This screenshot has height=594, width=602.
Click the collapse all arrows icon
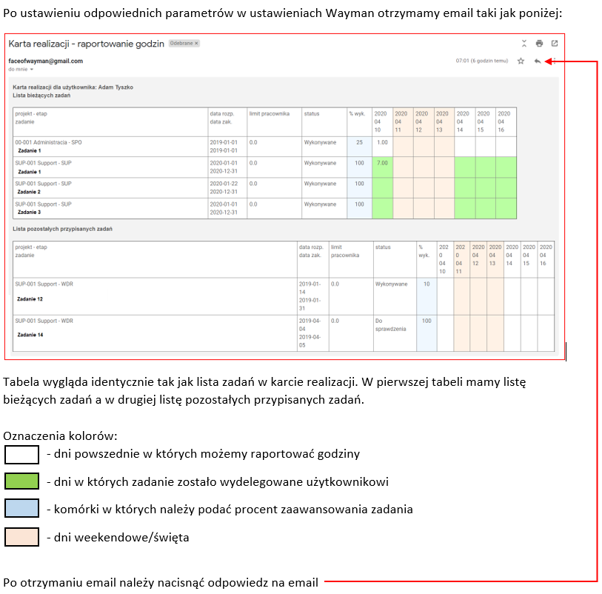point(524,44)
